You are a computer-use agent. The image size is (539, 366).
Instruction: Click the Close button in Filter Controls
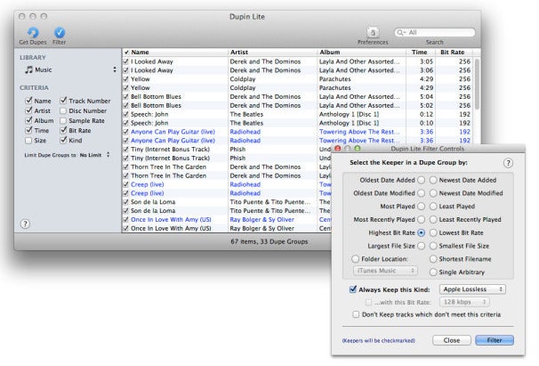coord(451,340)
